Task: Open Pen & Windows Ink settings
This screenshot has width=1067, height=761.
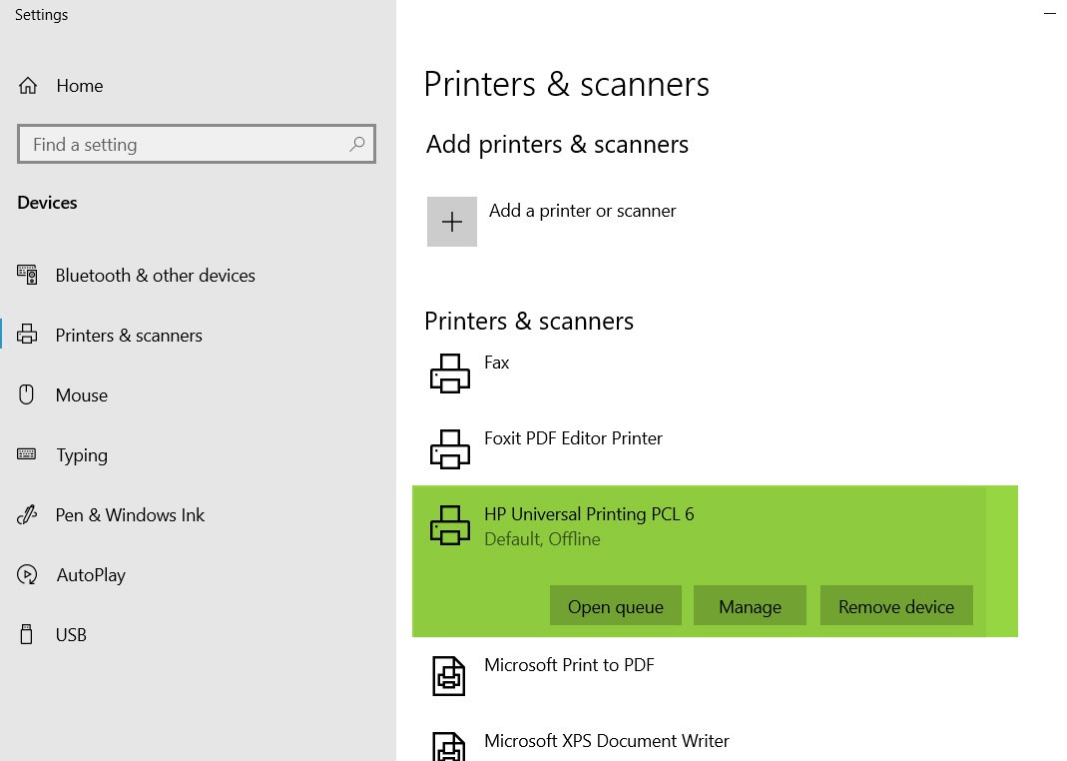Action: point(130,514)
